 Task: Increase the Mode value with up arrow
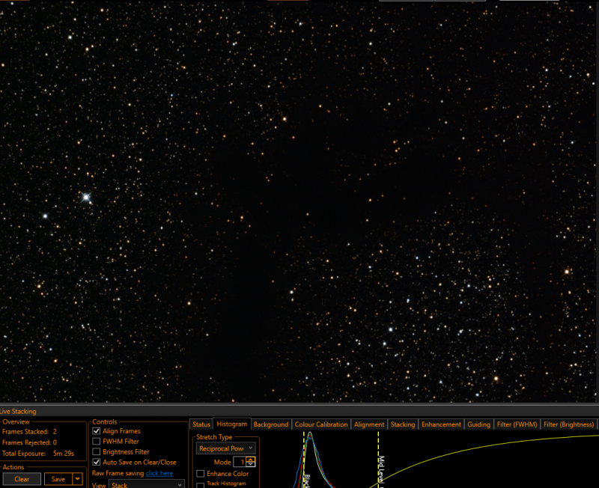click(x=251, y=460)
